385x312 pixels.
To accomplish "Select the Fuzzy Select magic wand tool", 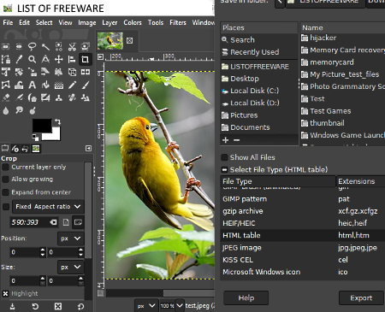I will pyautogui.click(x=45, y=46).
